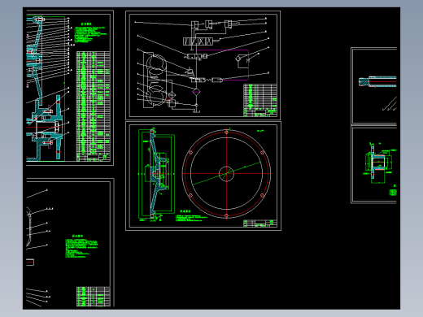
Task: Click the diamond filter symbol in the schematic
Action: [196, 92]
